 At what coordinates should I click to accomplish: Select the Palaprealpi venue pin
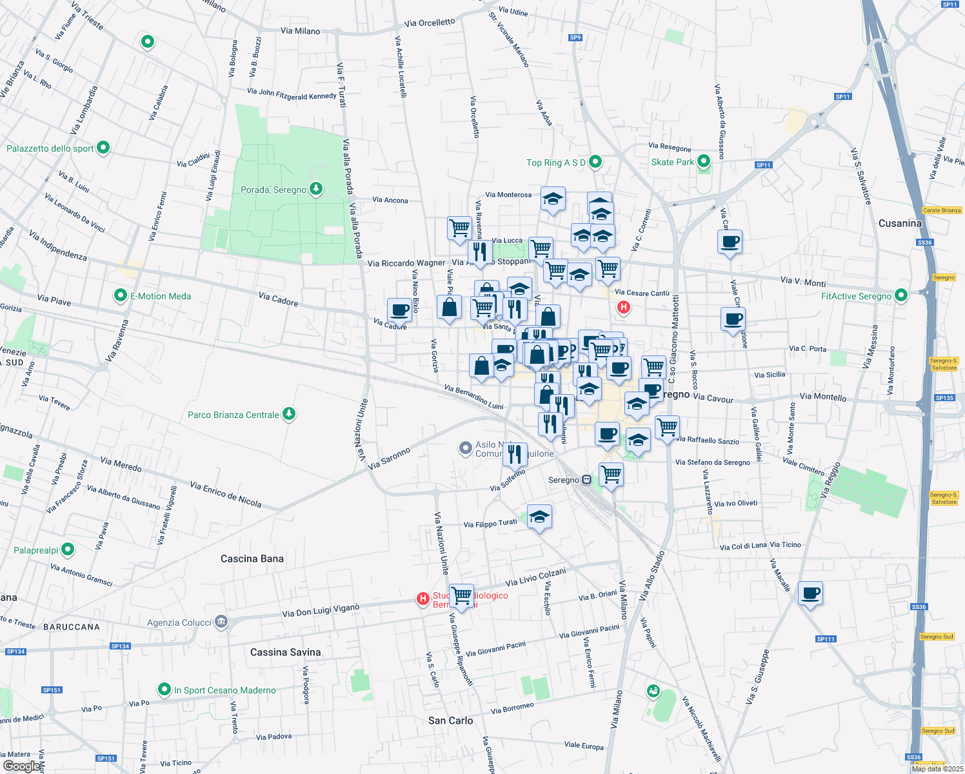(x=68, y=550)
